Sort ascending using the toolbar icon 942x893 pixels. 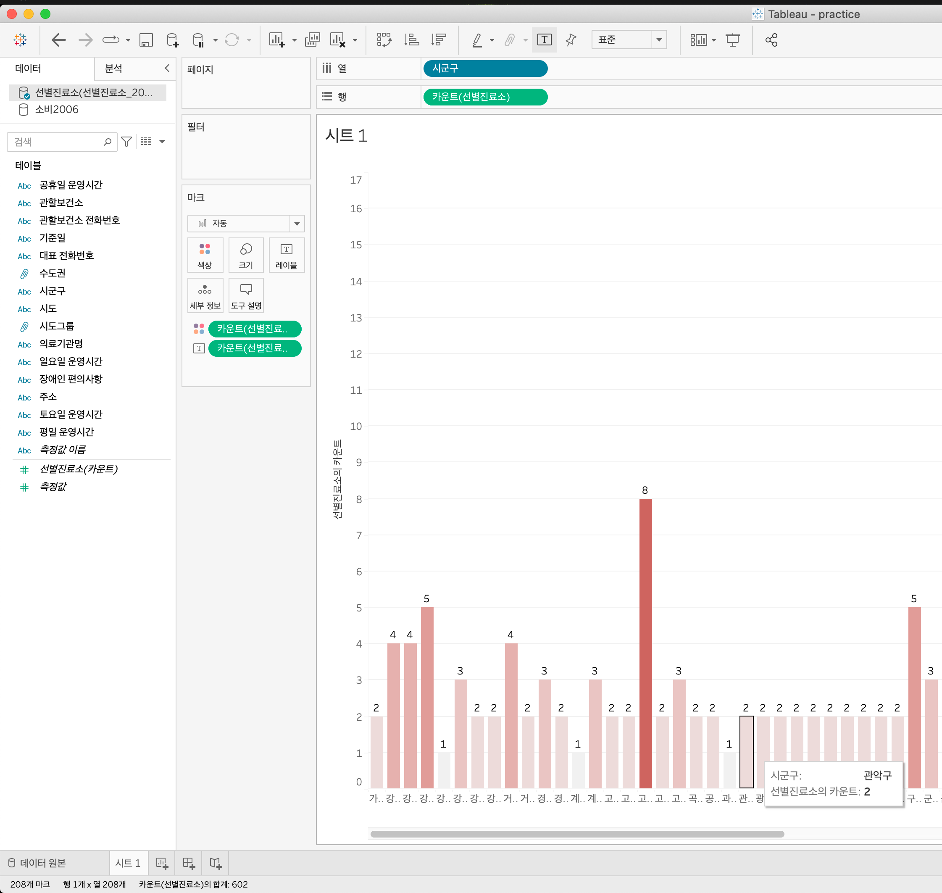point(411,40)
